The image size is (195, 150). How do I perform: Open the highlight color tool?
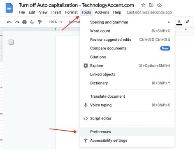[x=187, y=22]
